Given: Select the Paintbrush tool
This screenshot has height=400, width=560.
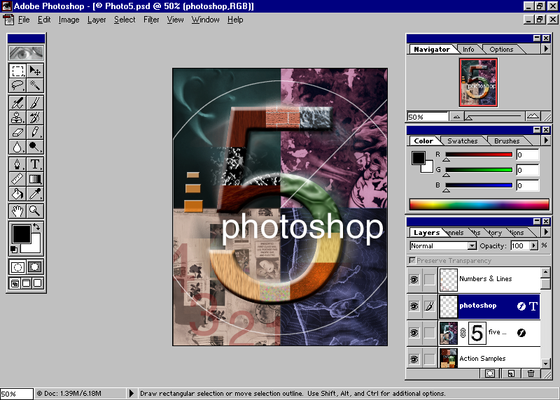Looking at the screenshot, I should coord(35,103).
